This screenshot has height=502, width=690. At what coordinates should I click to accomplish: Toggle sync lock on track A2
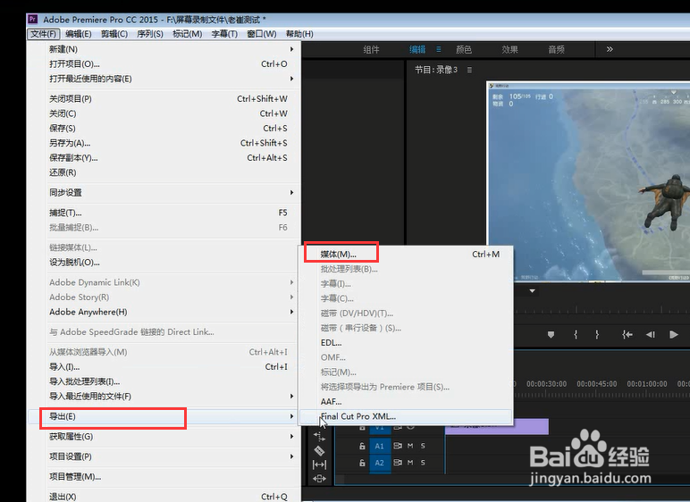tap(398, 463)
